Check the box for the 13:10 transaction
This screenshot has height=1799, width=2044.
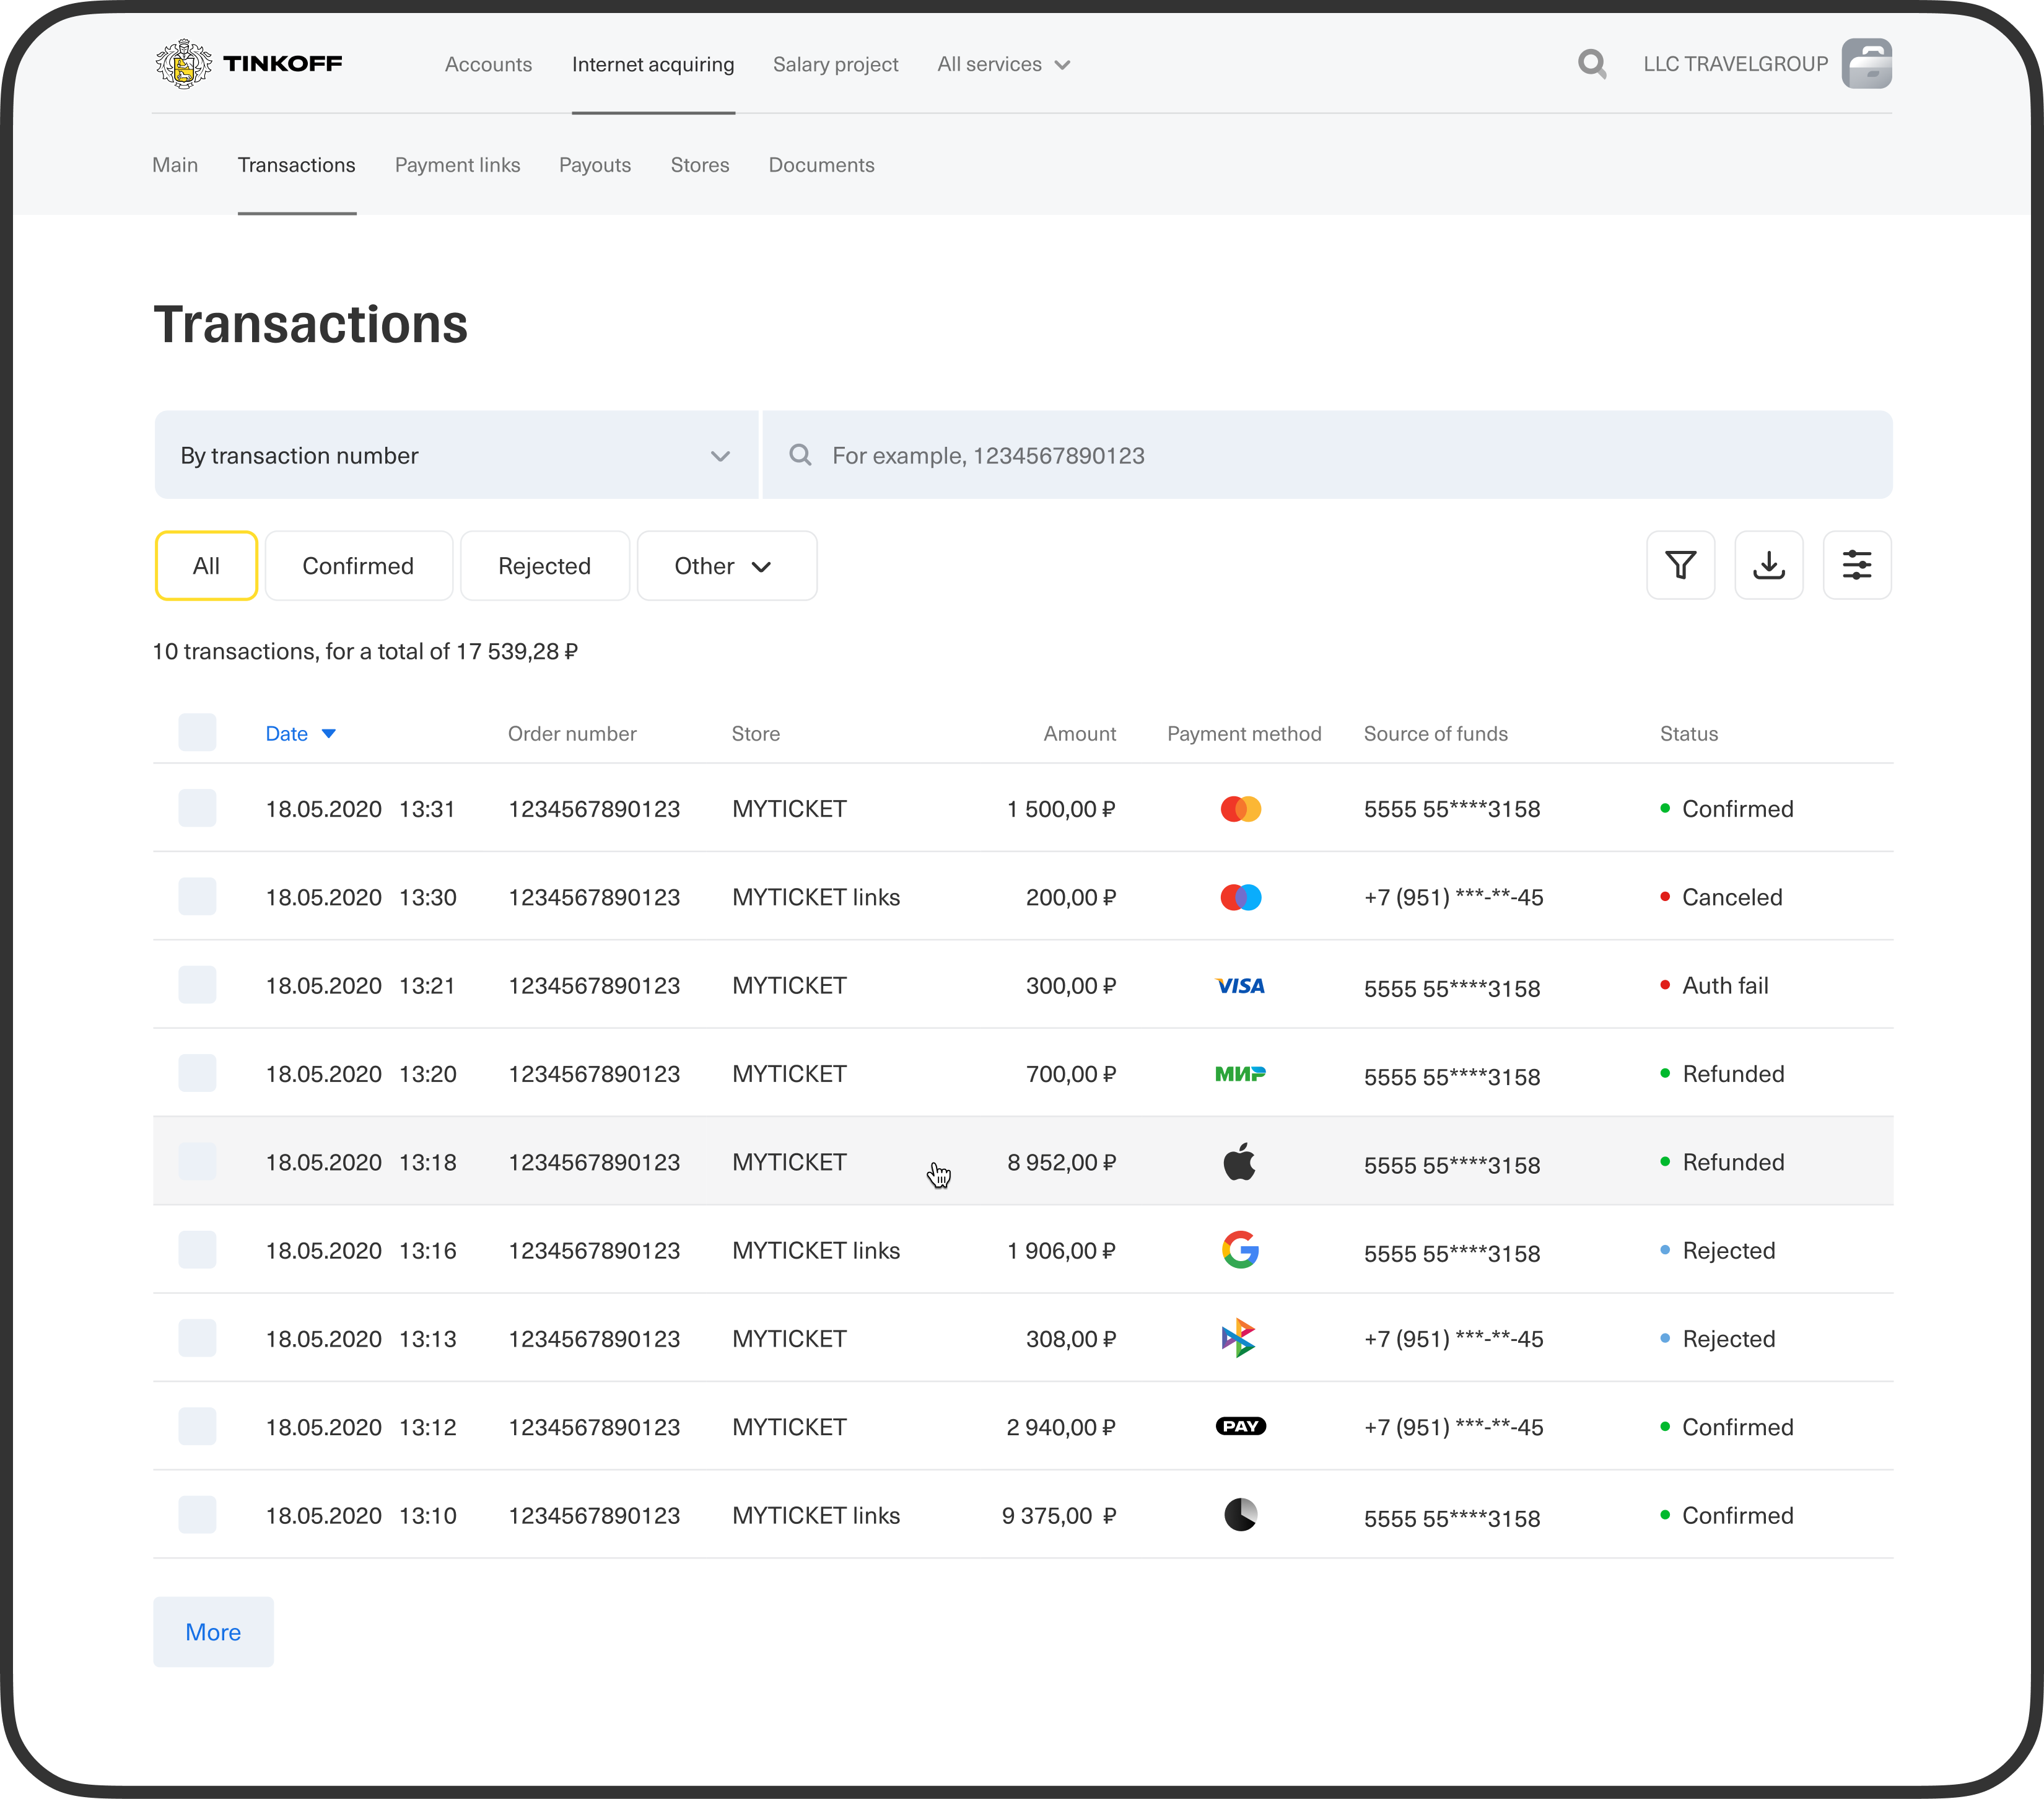click(197, 1515)
